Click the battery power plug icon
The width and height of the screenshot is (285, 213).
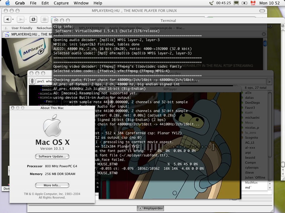[x=245, y=3]
